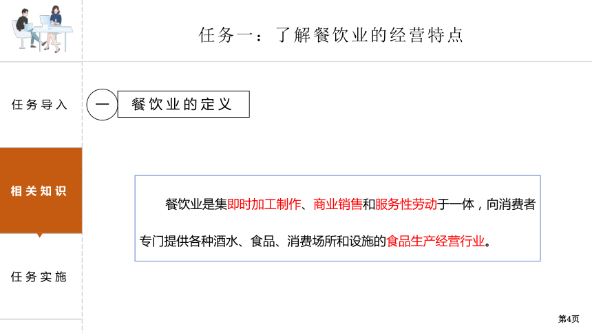This screenshot has height=333, width=592.
Task: Click the text 专门提供各种酒水 in the box
Action: pyautogui.click(x=189, y=241)
